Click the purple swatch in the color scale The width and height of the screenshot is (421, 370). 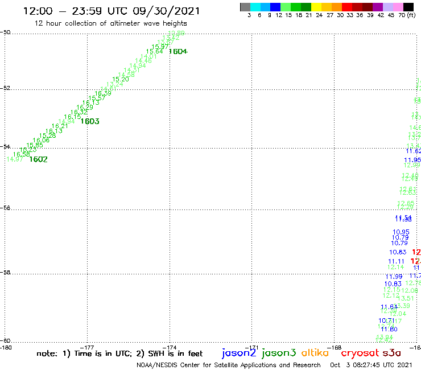[x=378, y=7]
